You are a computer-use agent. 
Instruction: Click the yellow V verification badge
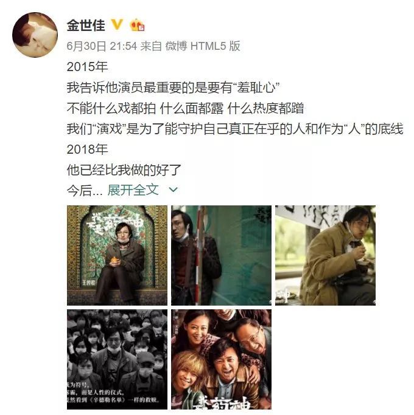coord(116,25)
